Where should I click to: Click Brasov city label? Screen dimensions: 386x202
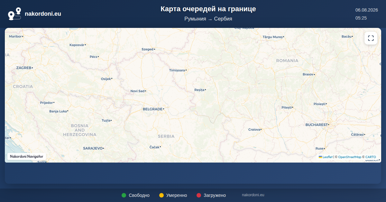[x=308, y=74]
